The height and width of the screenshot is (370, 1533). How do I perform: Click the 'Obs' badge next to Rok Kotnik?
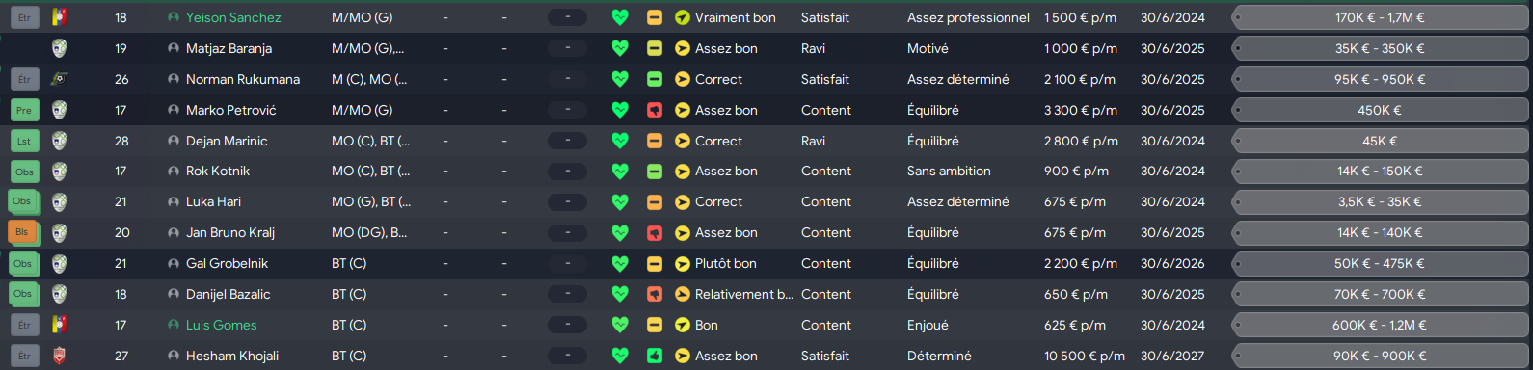click(x=24, y=172)
